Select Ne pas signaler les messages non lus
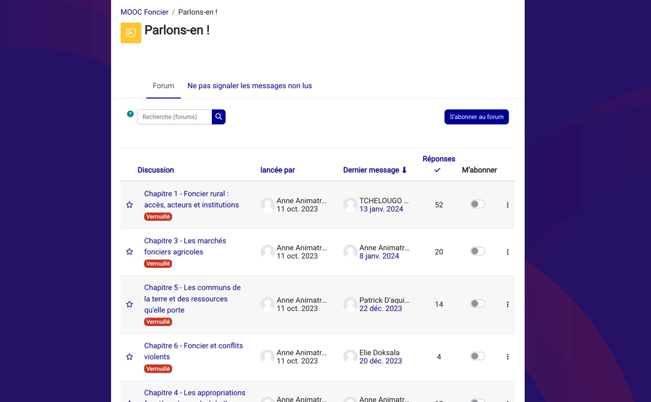 (250, 86)
